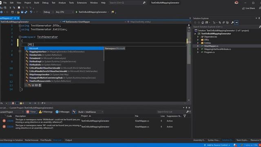Toggle Preview Selected Items in Solution Explorer
Screen dimensions: 261x147
coord(237,22)
